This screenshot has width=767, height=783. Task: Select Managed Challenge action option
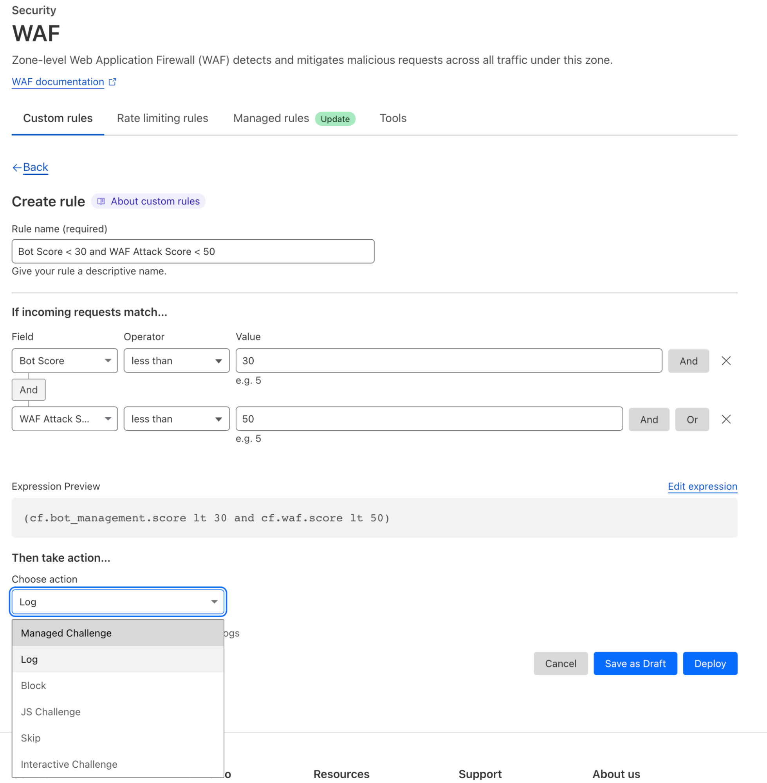tap(66, 633)
